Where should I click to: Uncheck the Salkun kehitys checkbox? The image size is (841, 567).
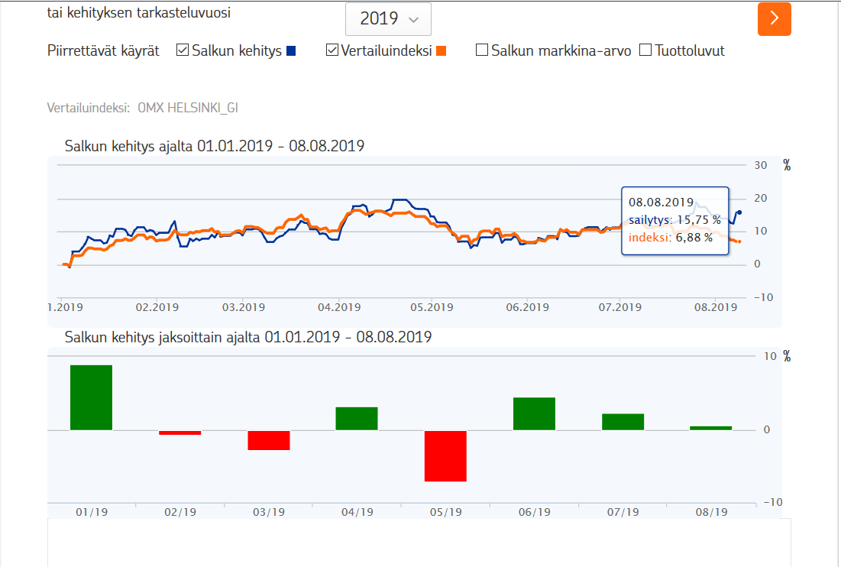(183, 51)
